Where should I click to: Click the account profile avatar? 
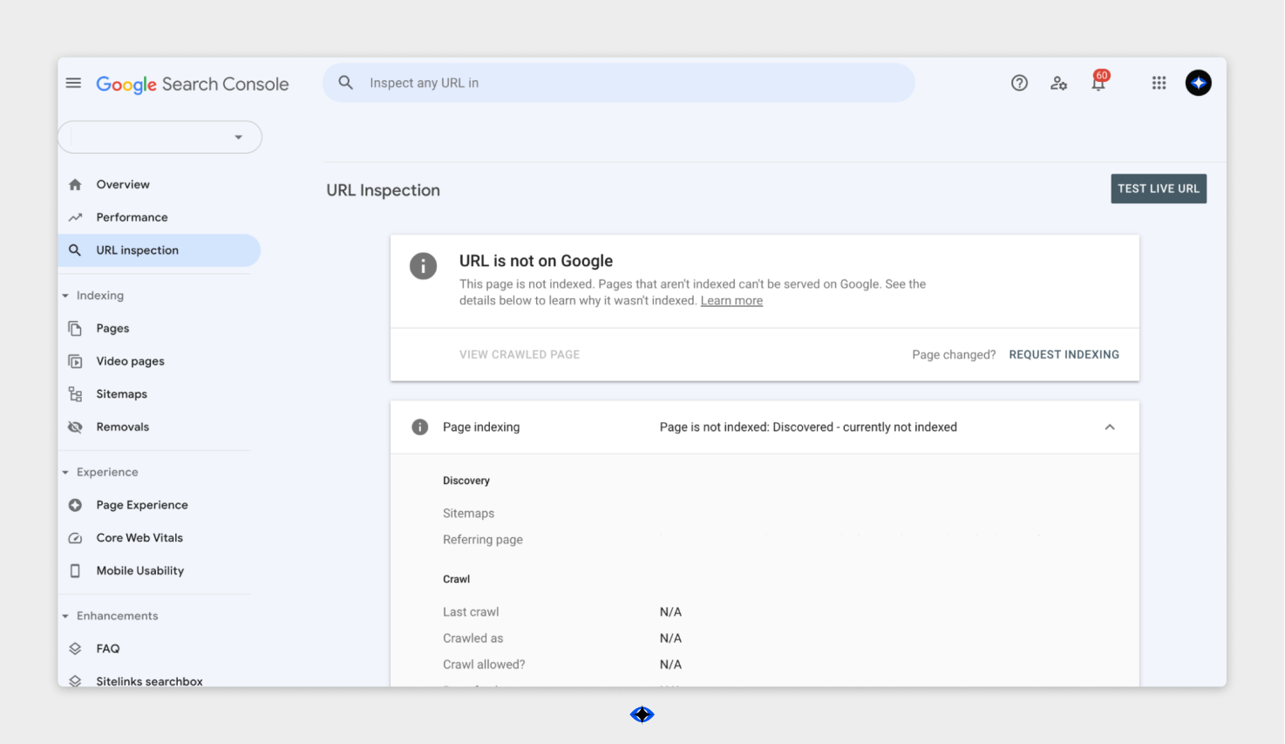point(1198,83)
